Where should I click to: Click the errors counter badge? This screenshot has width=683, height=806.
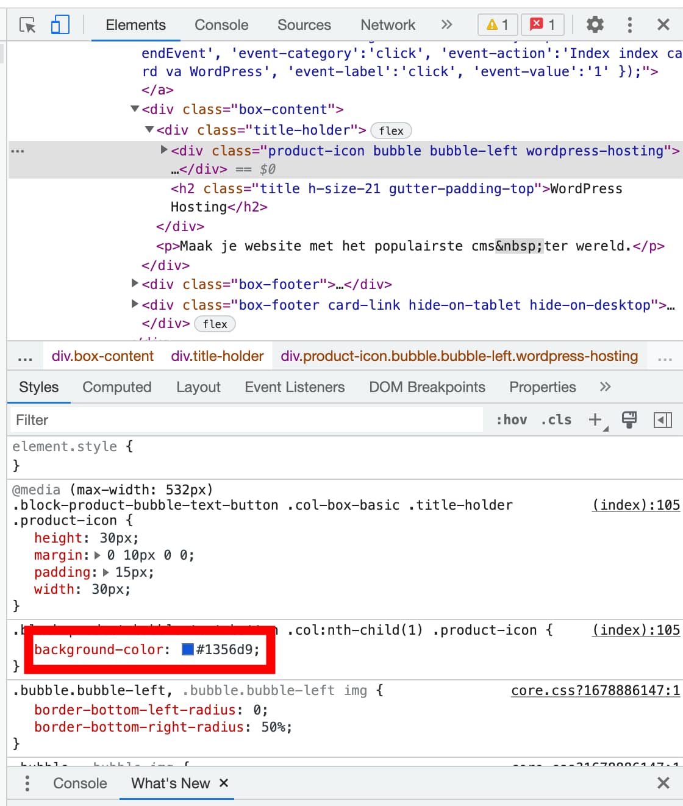(542, 24)
